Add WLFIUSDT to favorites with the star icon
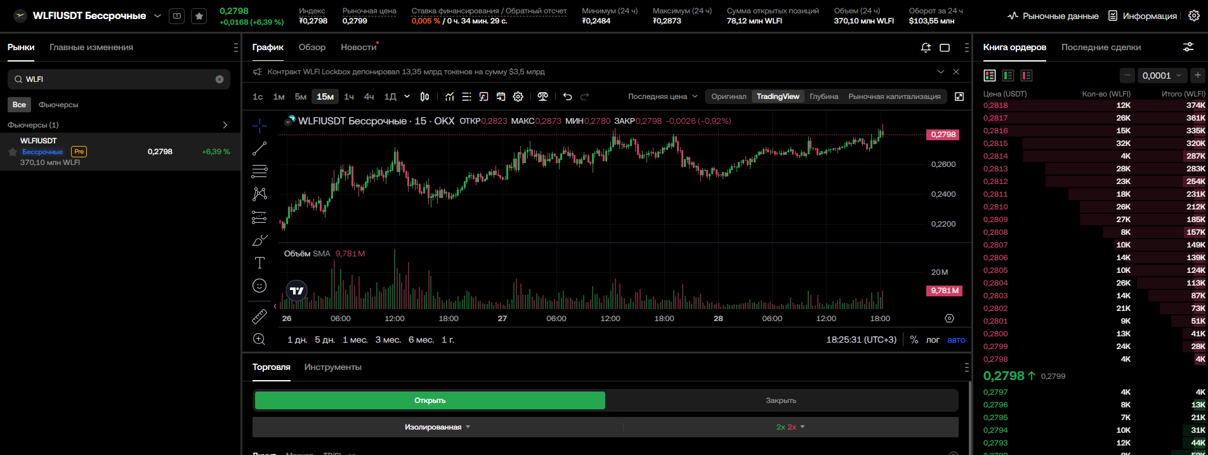The height and width of the screenshot is (455, 1208). coord(199,16)
